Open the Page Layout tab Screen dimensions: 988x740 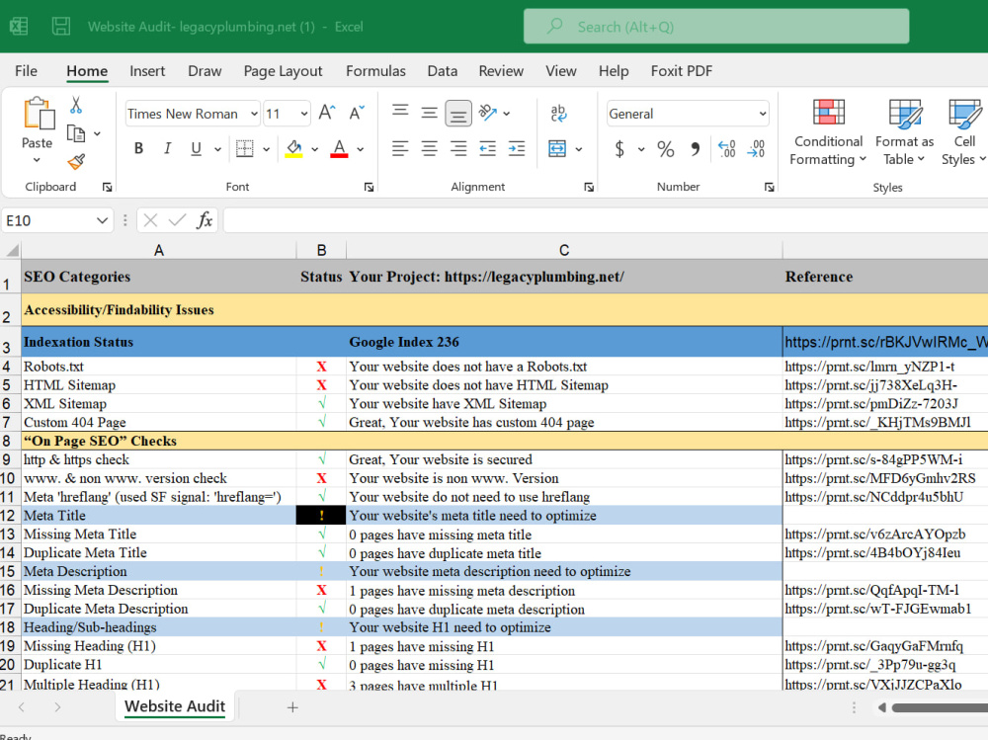pos(283,71)
